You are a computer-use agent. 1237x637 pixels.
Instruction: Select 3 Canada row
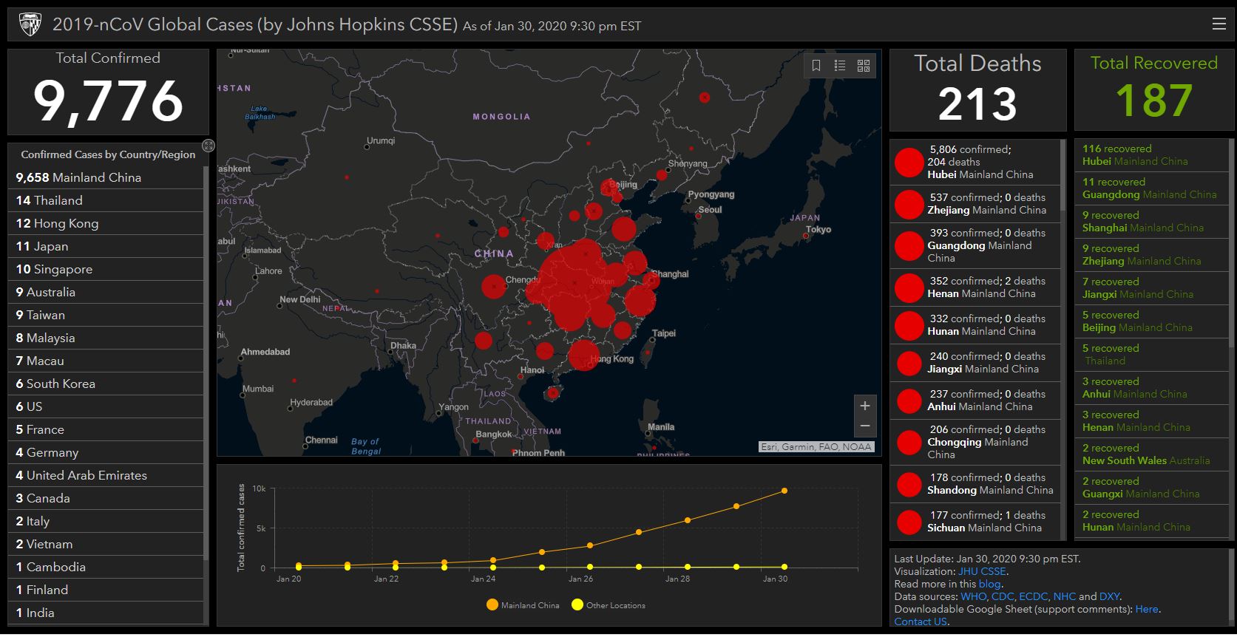pyautogui.click(x=106, y=498)
